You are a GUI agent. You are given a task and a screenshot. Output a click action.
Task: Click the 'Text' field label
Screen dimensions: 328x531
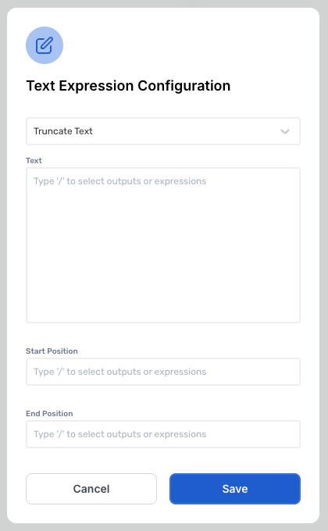coord(34,161)
